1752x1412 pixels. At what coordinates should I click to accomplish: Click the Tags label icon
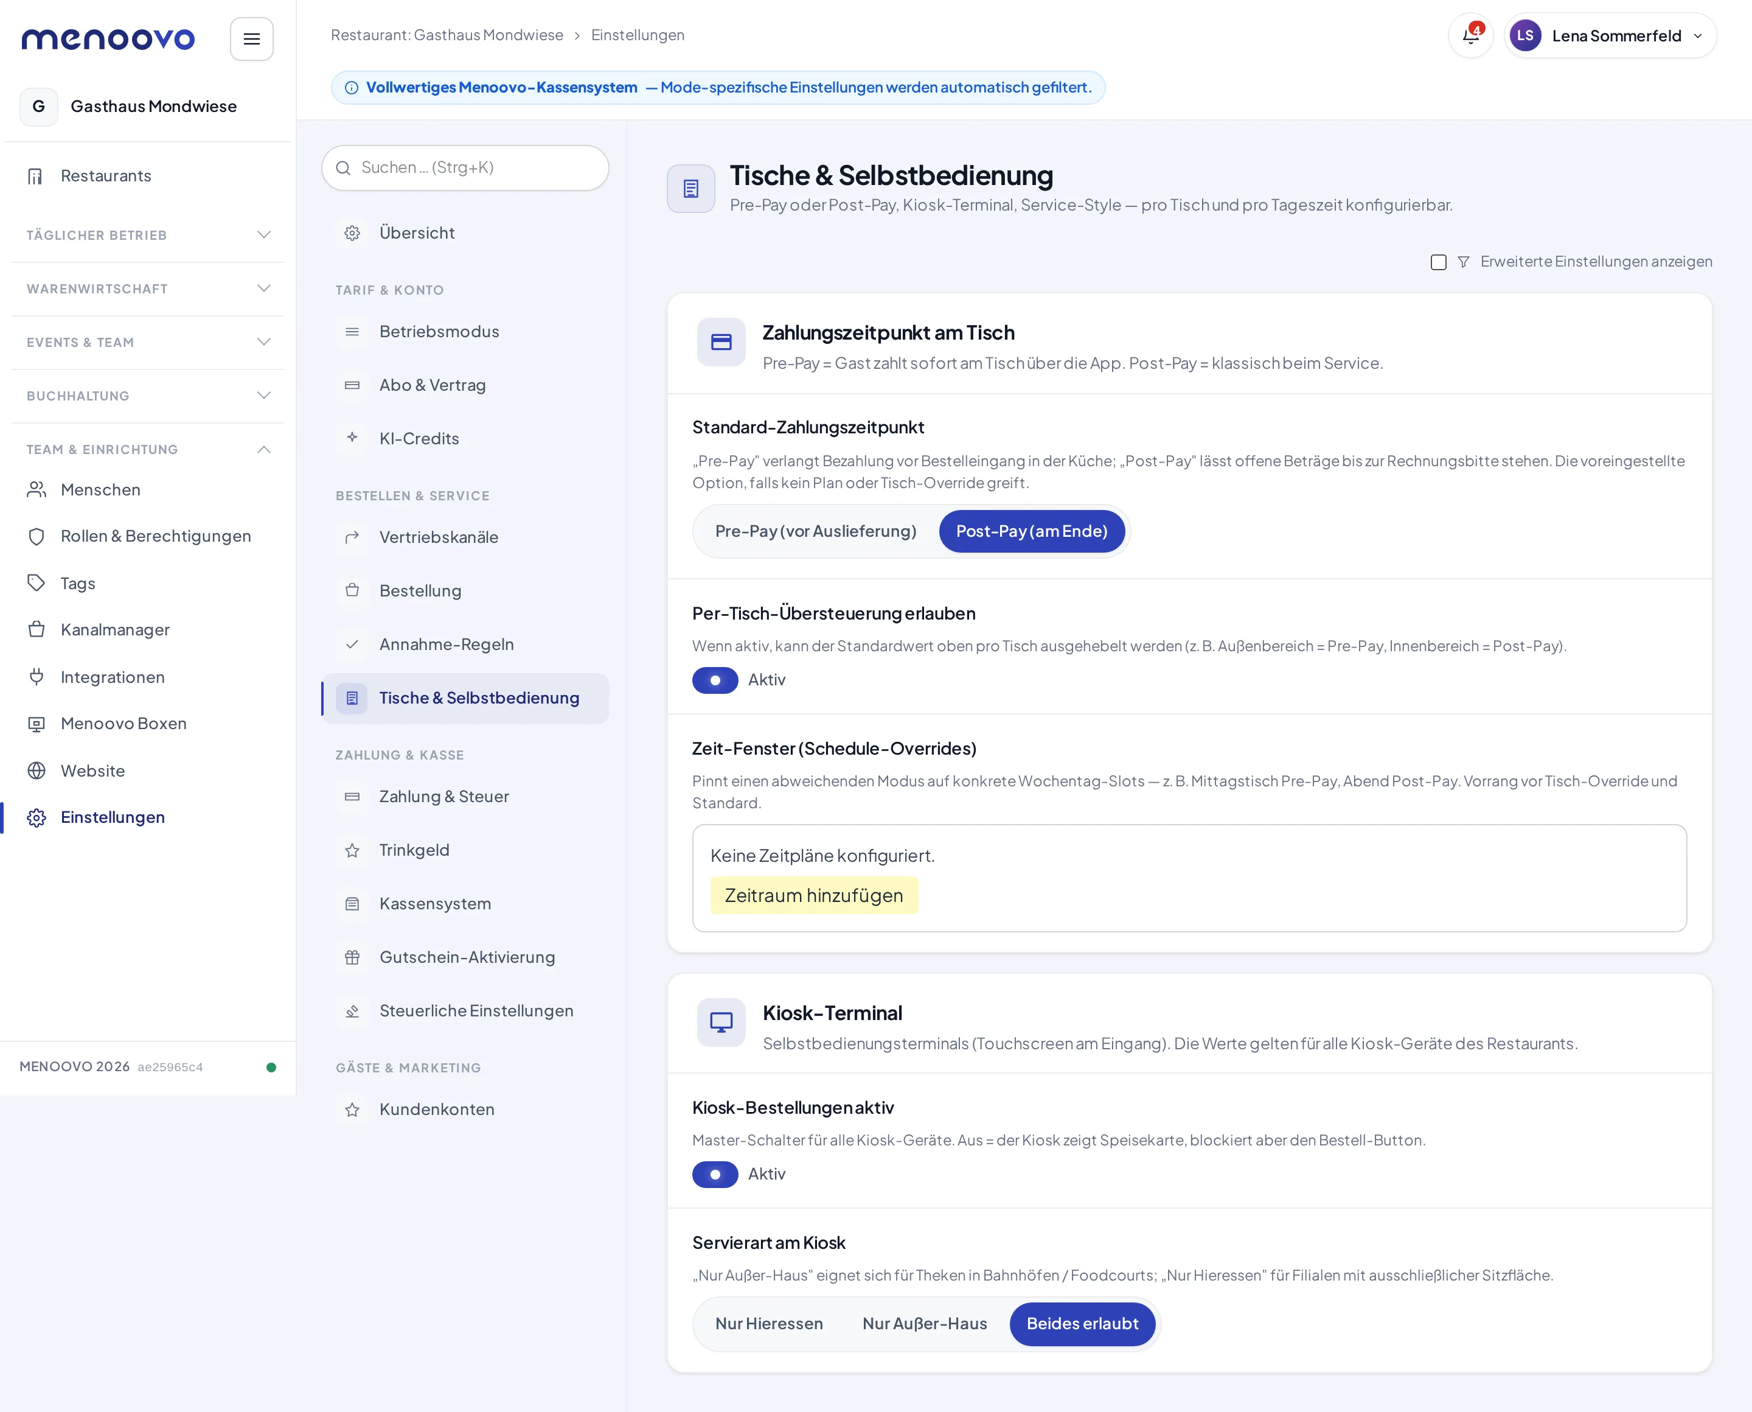36,583
